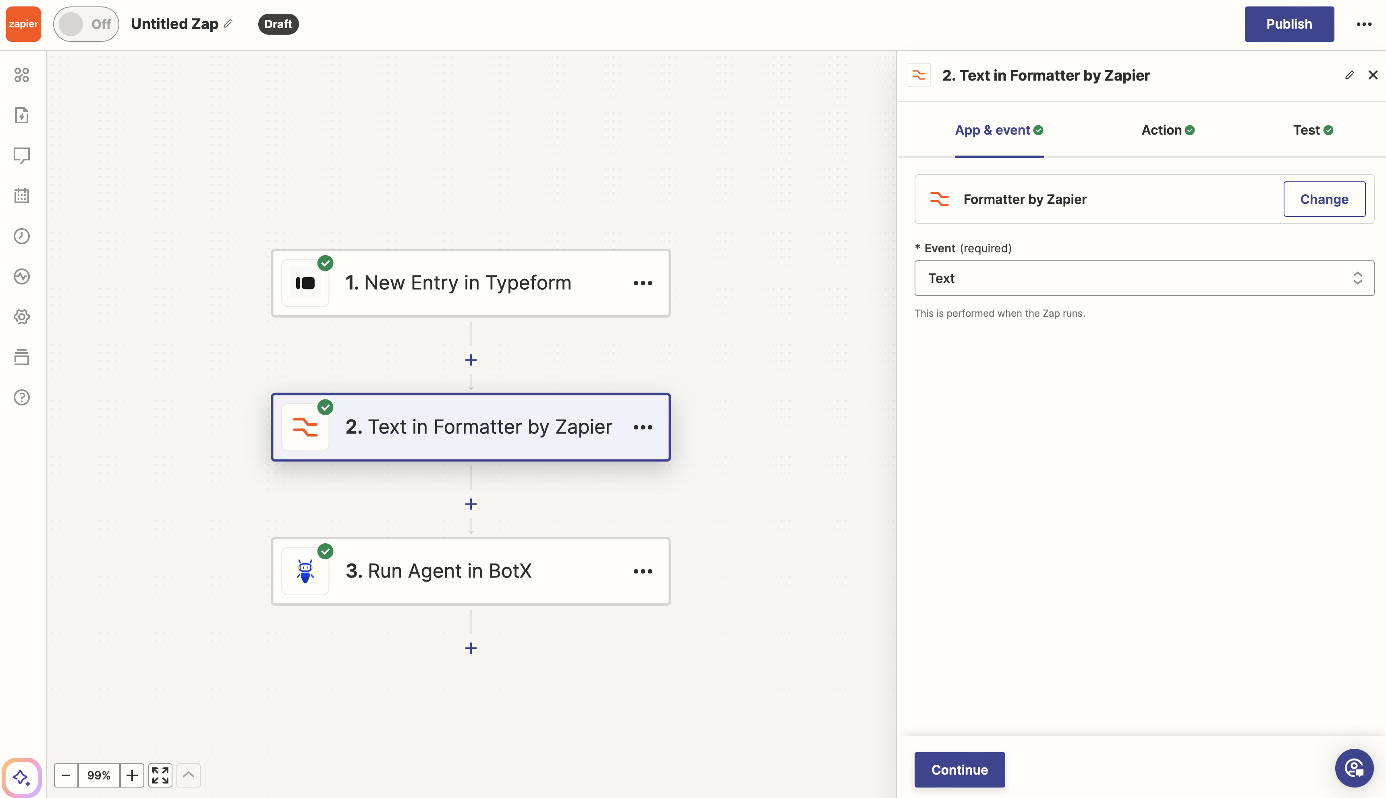Toggle the Zap On/Off switch
Viewport: 1386px width, 798px height.
coord(85,23)
